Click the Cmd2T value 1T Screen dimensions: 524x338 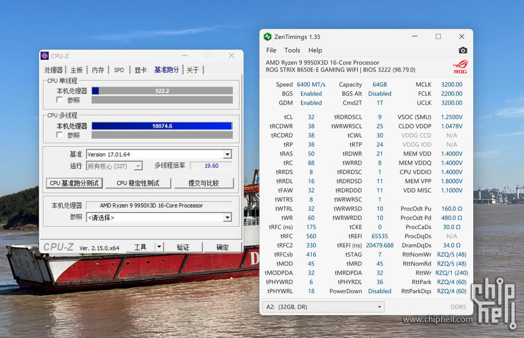coord(380,103)
